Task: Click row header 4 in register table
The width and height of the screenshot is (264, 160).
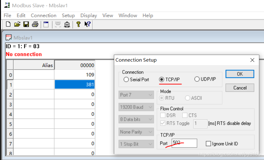Action: pyautogui.click(x=10, y=114)
